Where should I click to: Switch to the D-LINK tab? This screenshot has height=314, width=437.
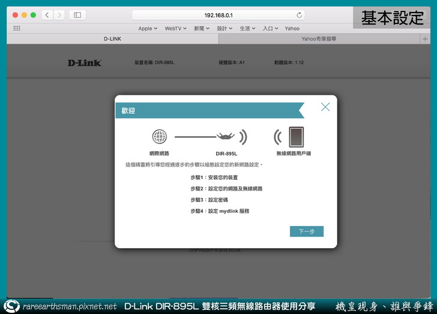pyautogui.click(x=113, y=38)
